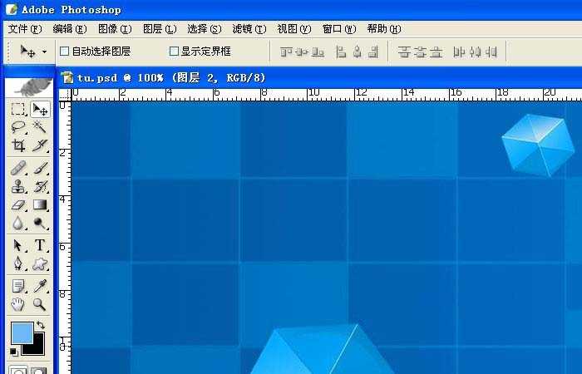This screenshot has width=582, height=374.
Task: Open the 图层(L) menu
Action: [160, 29]
